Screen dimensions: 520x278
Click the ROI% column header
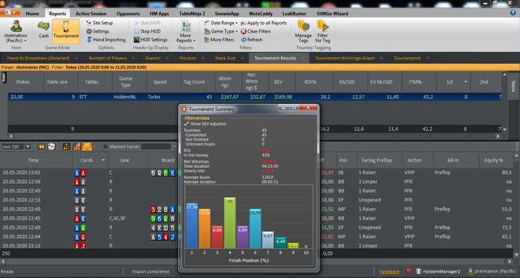(311, 82)
